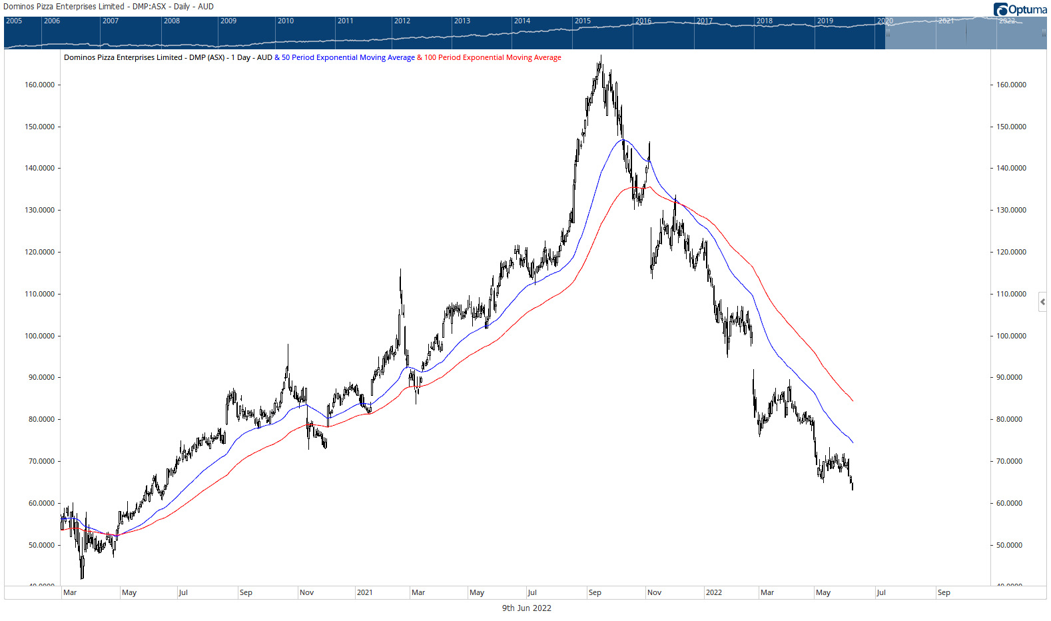Click the Jul label after May 2022 on date axis
The height and width of the screenshot is (621, 1051).
[x=880, y=592]
